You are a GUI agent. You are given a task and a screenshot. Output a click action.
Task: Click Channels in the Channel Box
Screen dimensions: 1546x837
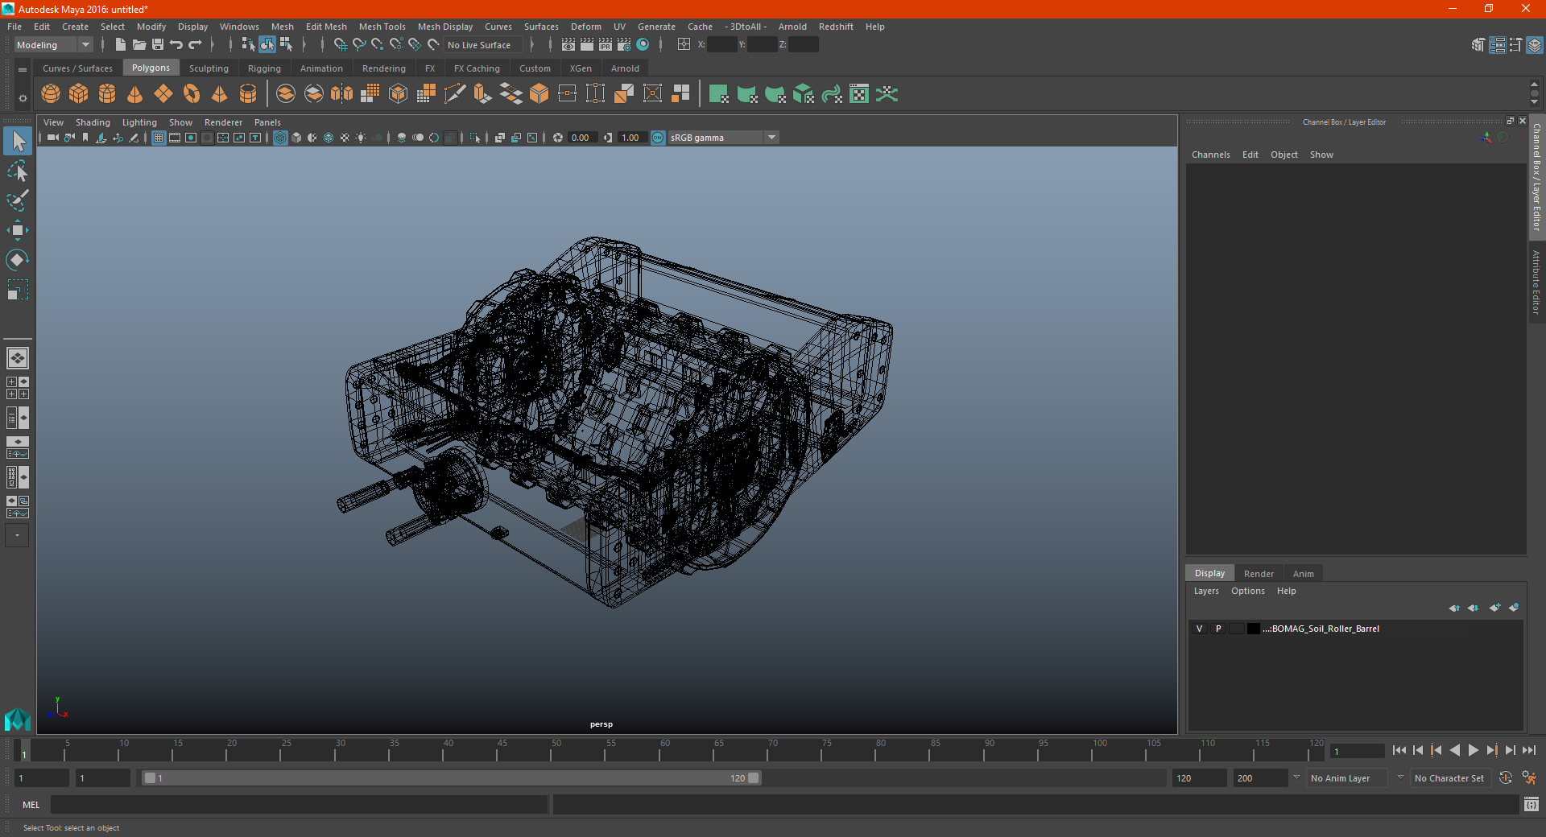[x=1211, y=155]
